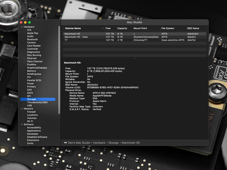Select Apple Pay in the sidebar
The image size is (227, 170).
coord(32,33)
